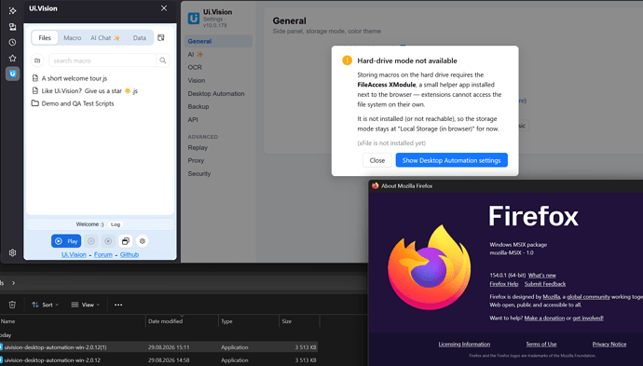Click the record round button before the window icon

pos(108,241)
